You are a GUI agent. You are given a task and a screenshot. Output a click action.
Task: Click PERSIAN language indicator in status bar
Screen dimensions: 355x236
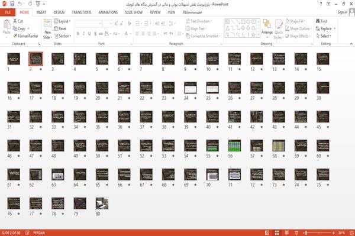tap(39, 233)
